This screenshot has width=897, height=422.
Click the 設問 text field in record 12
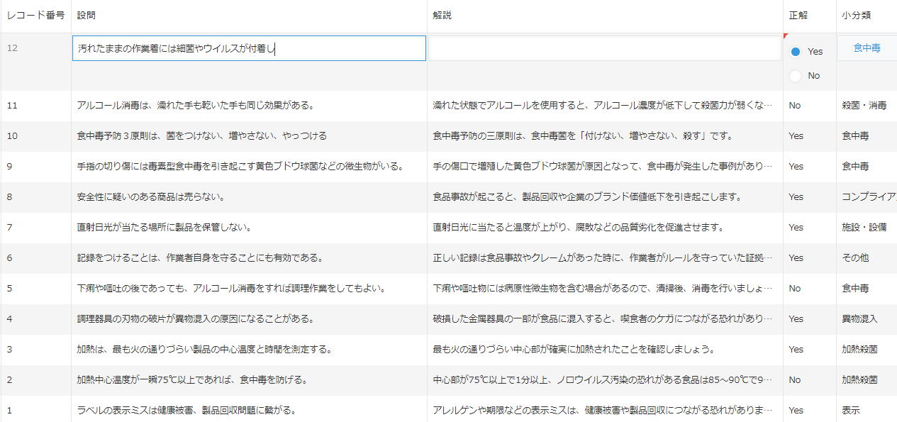click(x=249, y=48)
